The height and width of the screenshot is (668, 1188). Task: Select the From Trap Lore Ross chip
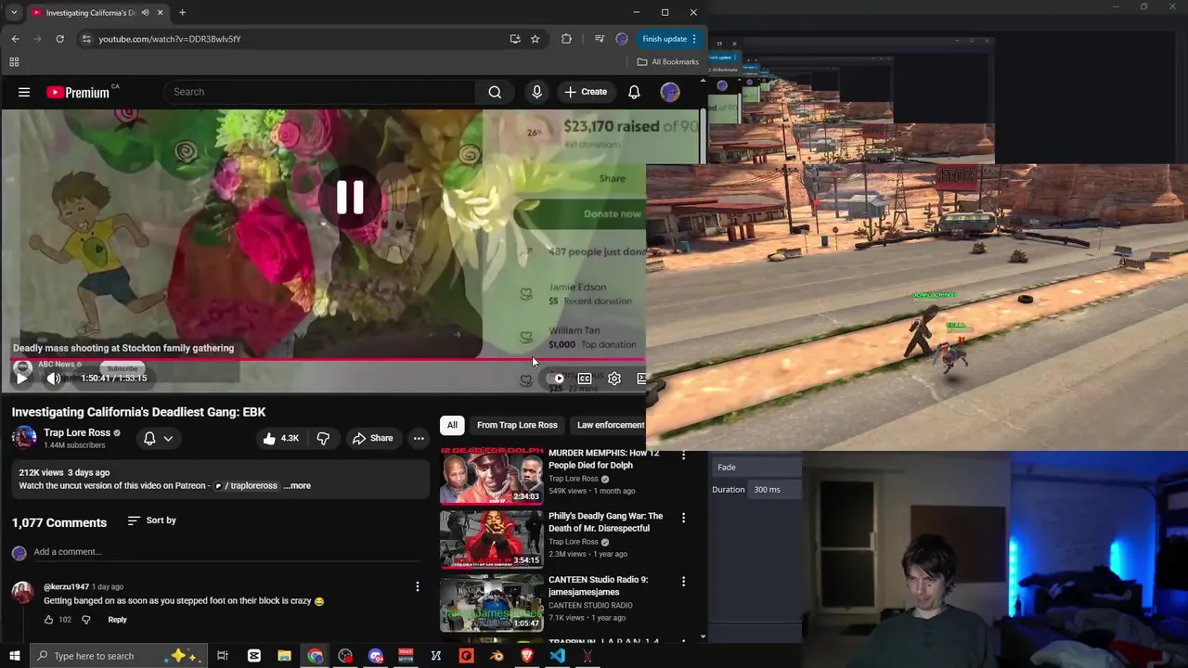517,425
